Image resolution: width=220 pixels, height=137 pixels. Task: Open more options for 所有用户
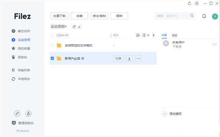[214, 44]
